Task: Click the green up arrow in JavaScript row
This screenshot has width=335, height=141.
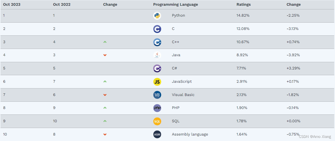Action: [105, 81]
